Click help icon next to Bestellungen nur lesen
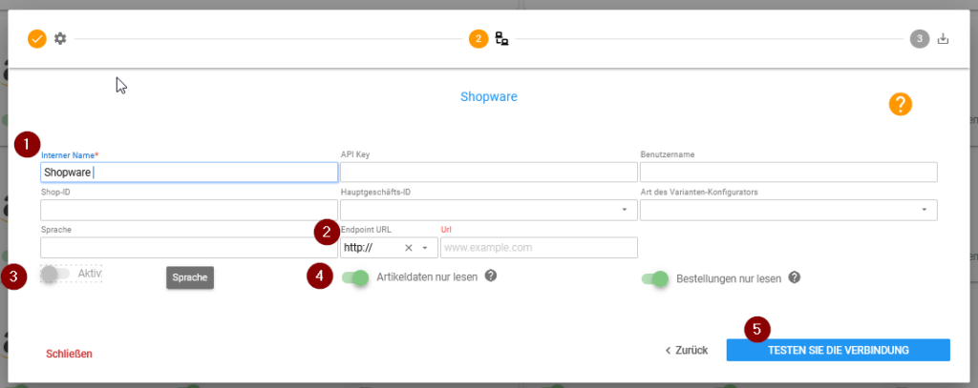Image resolution: width=978 pixels, height=388 pixels. click(794, 277)
